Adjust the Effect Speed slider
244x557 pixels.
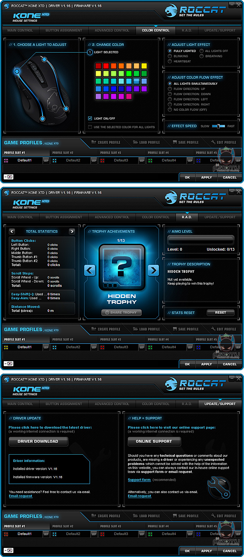218,126
